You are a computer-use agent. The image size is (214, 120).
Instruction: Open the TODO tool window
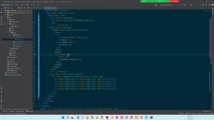(x=12, y=111)
